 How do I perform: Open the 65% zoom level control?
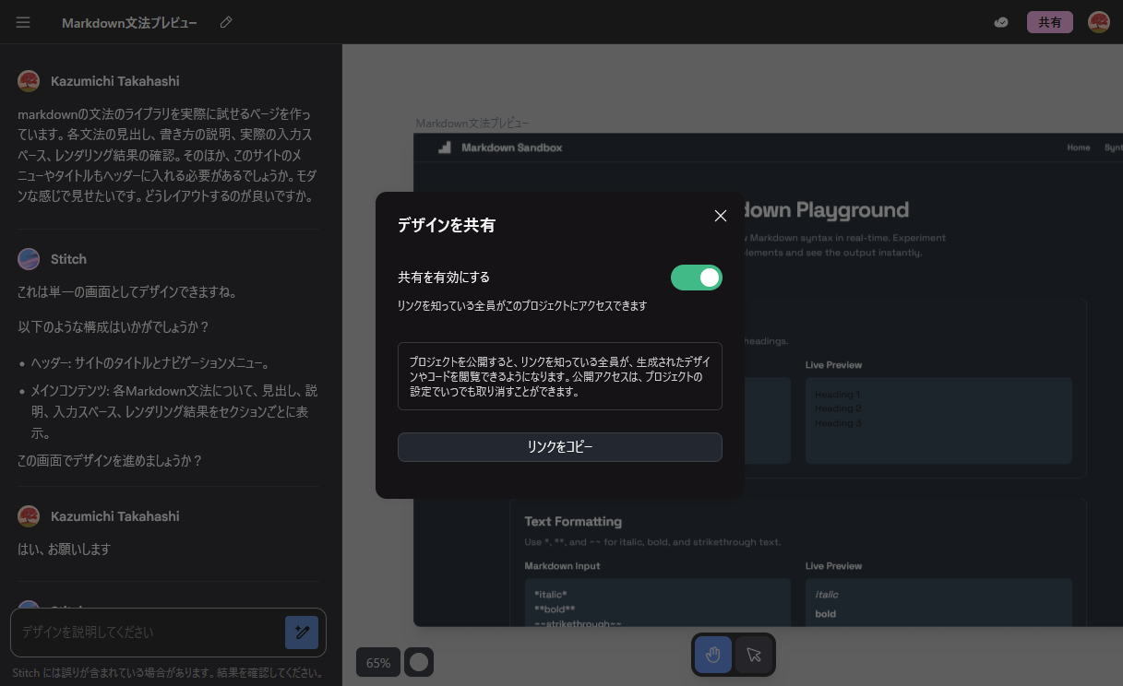[378, 662]
